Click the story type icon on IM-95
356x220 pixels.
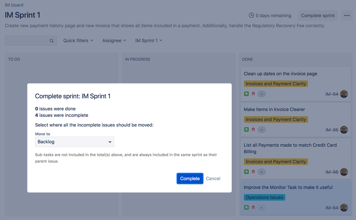point(246,129)
